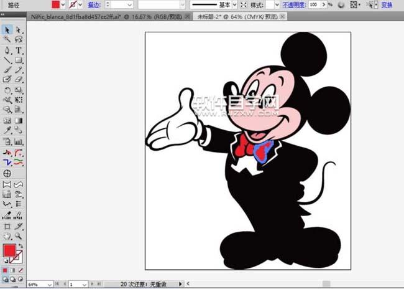
Task: Open the fill color dropdown in control bar
Action: (63, 4)
